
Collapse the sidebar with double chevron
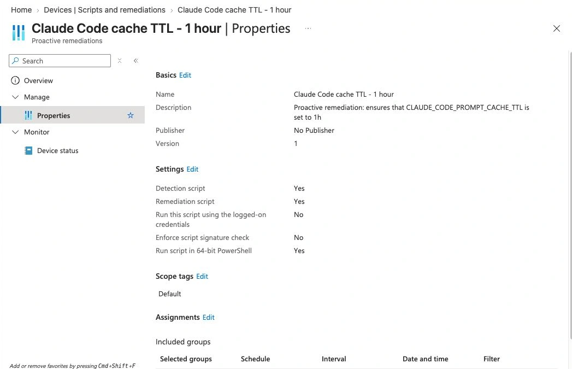coord(135,61)
